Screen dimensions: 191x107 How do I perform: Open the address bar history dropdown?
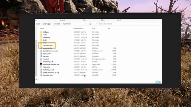(x=86, y=24)
